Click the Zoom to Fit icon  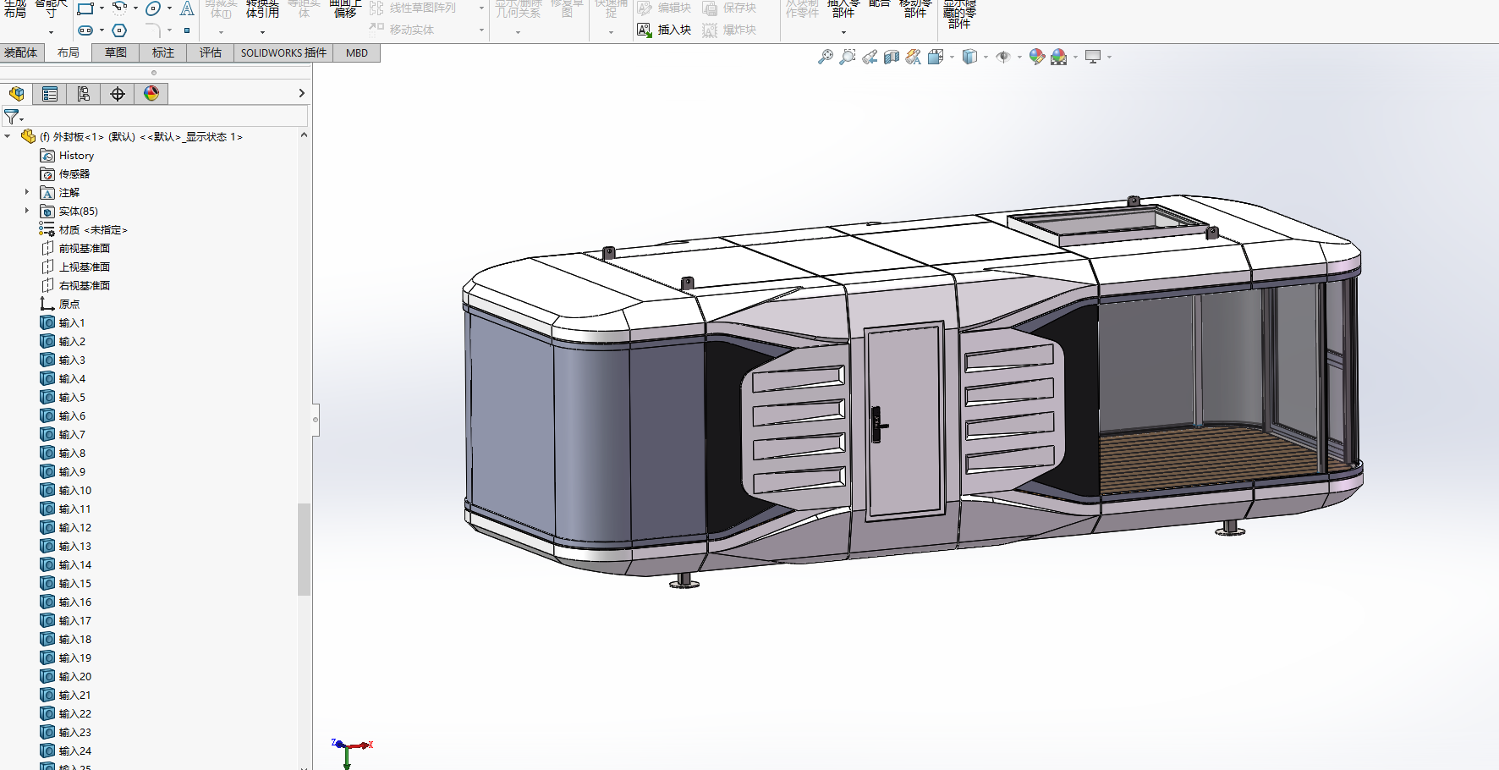tap(825, 57)
